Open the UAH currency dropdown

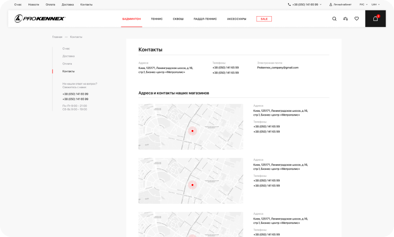tap(376, 4)
